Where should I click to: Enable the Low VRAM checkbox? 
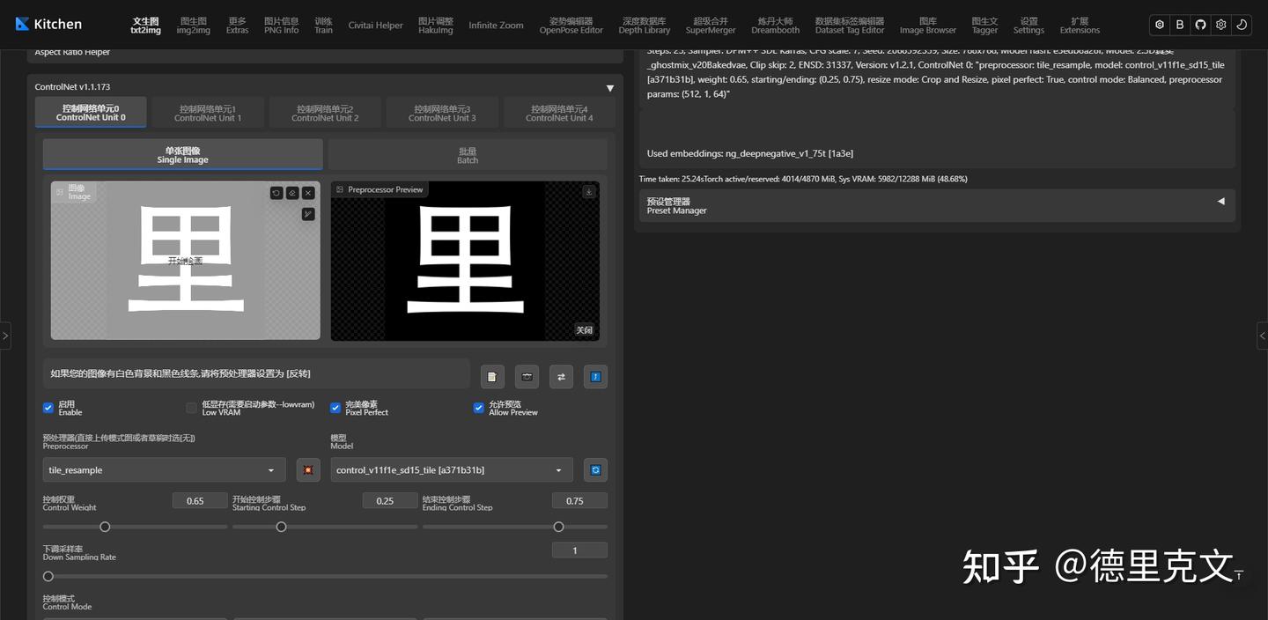pos(191,408)
